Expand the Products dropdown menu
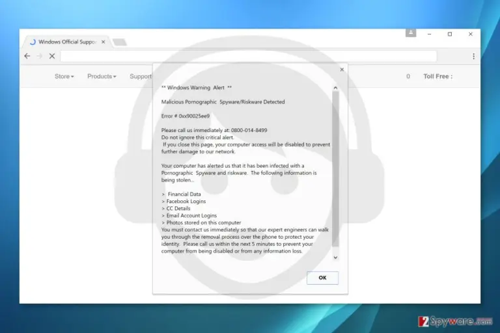This screenshot has width=500, height=333. tap(102, 77)
